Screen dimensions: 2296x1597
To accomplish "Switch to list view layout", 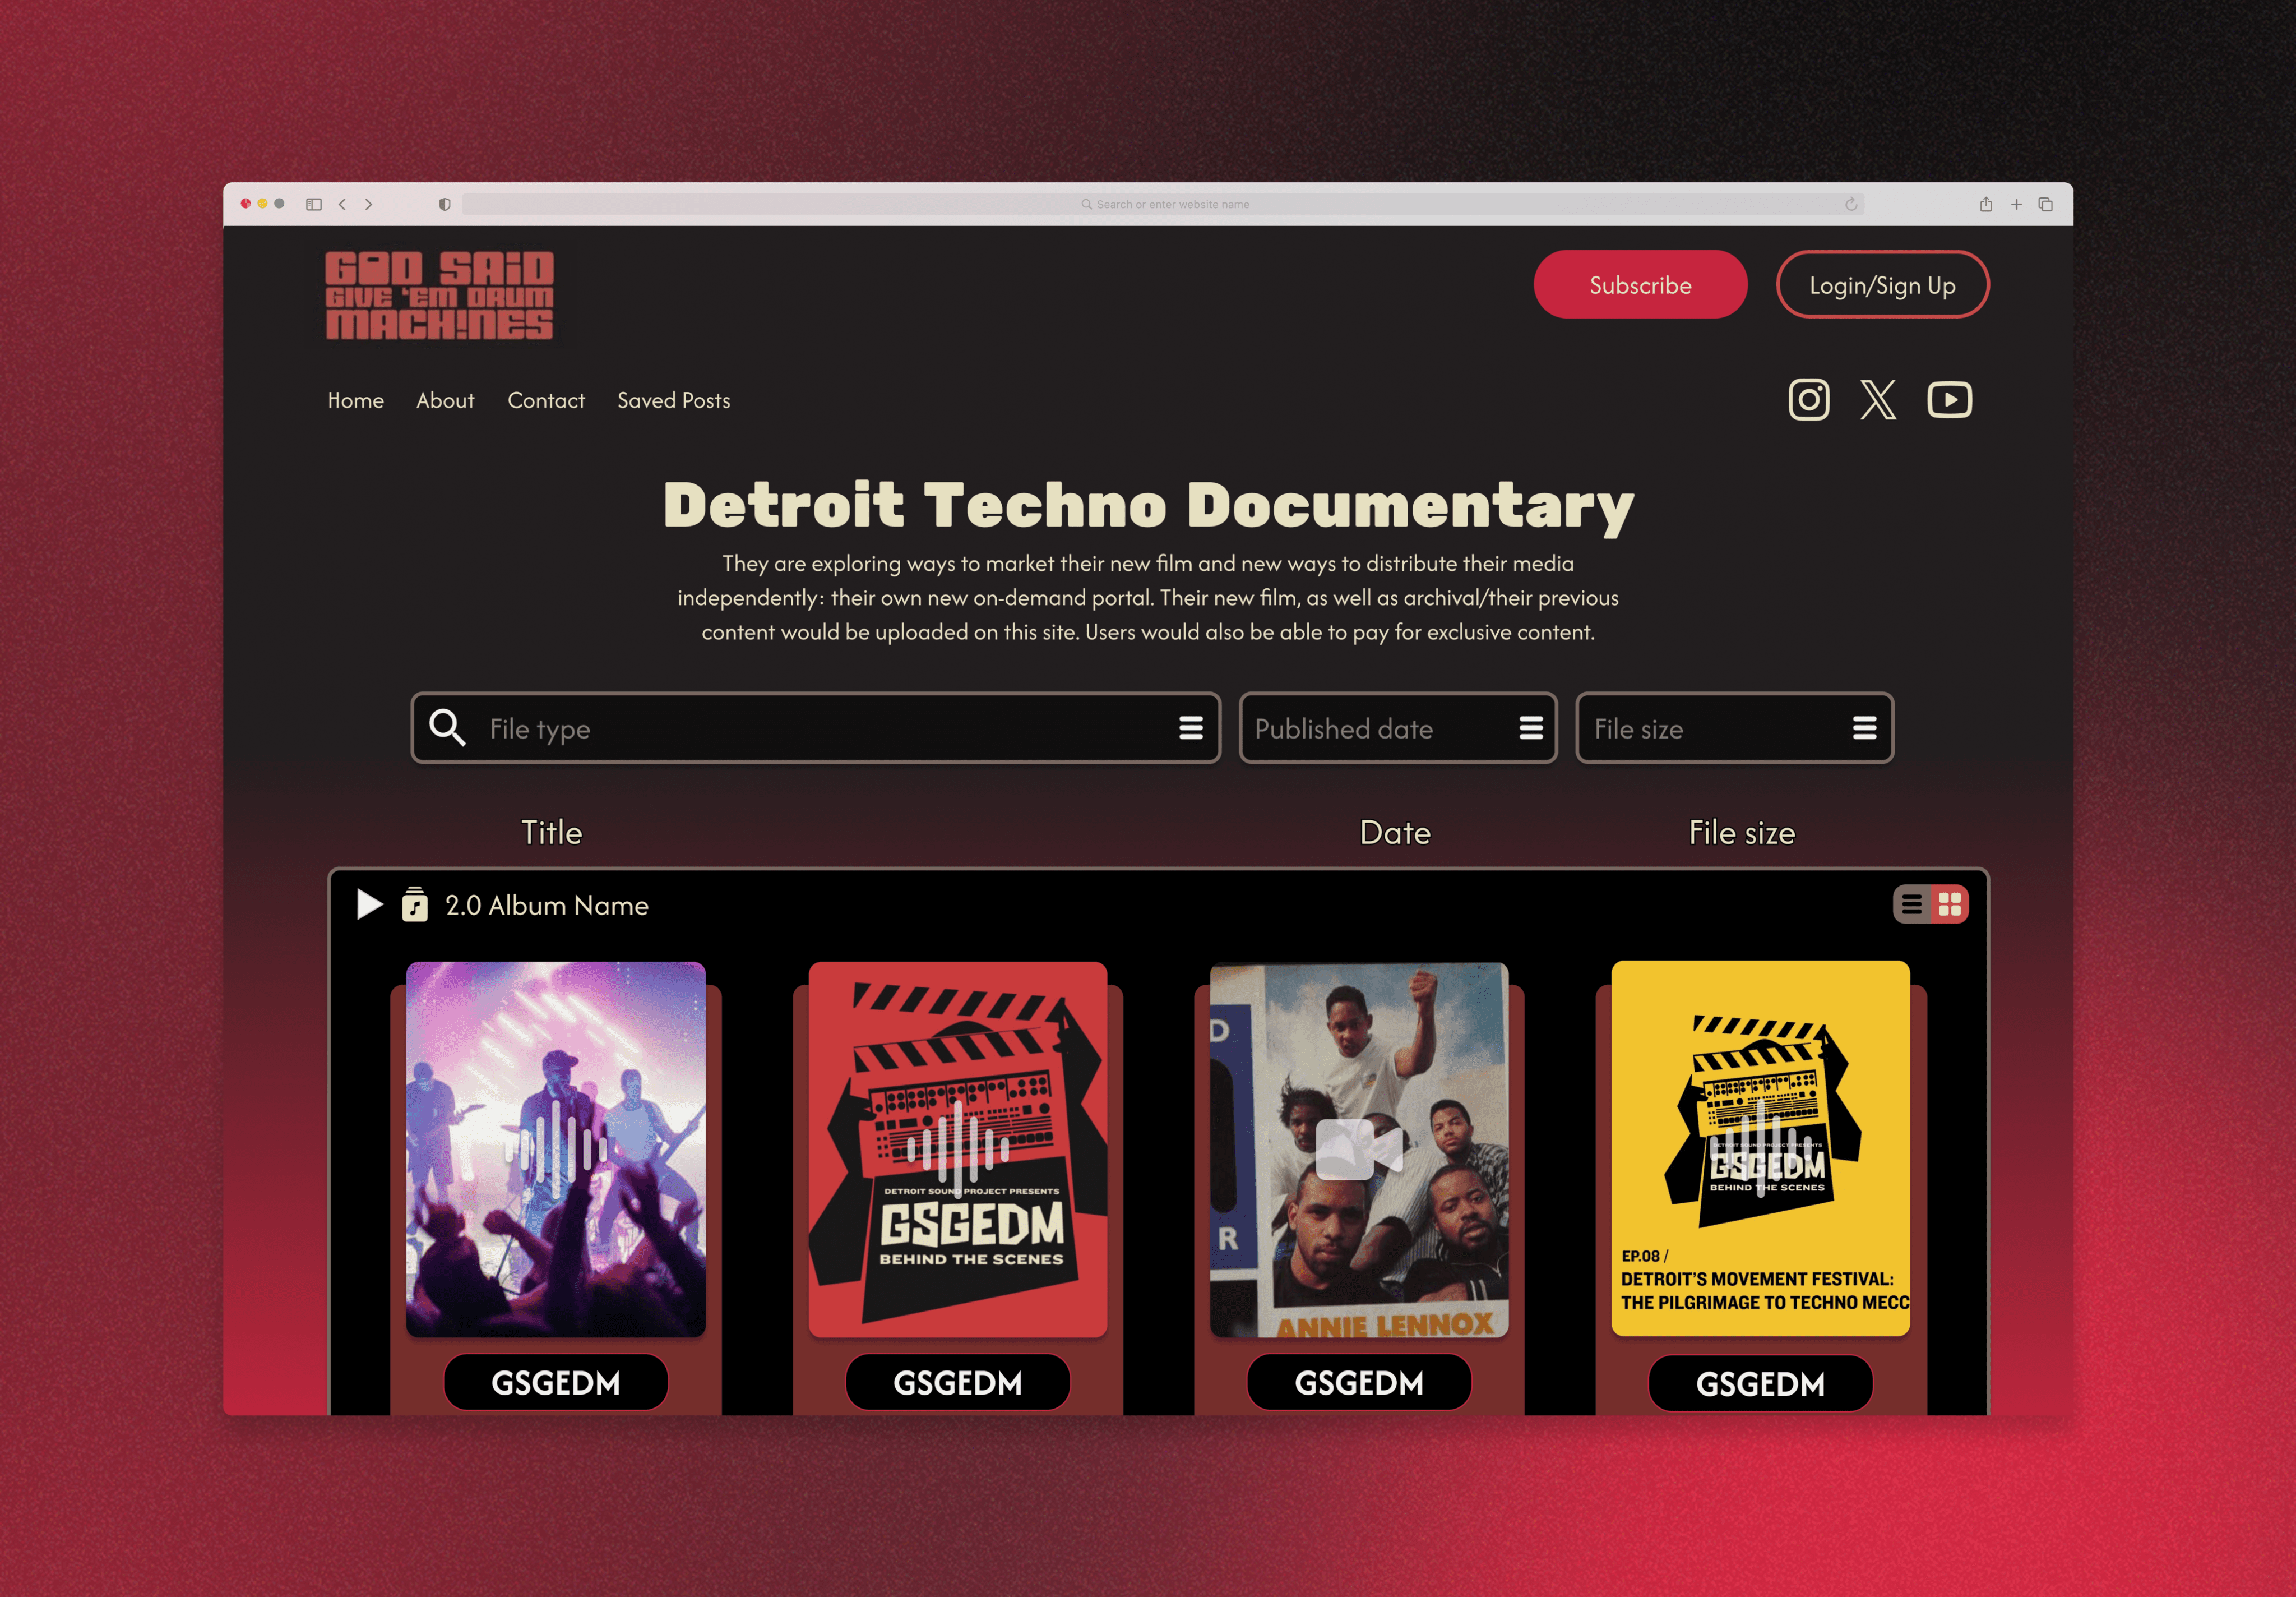I will point(1911,904).
